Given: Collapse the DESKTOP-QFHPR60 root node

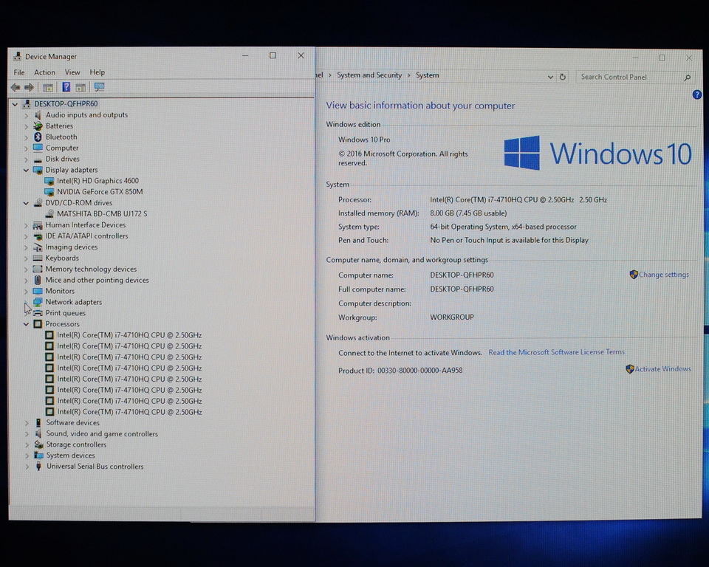Looking at the screenshot, I should [15, 104].
